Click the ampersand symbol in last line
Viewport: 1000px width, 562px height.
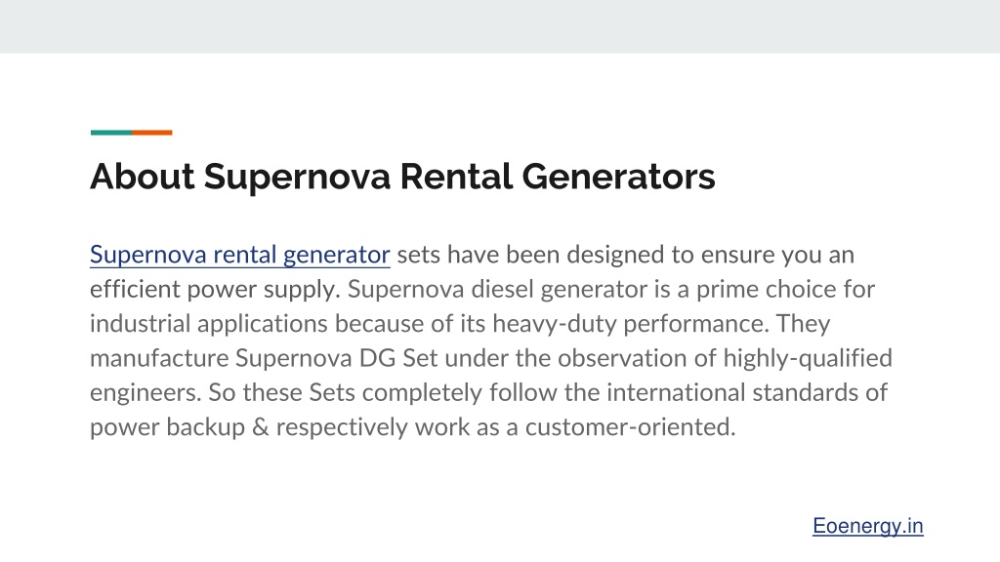click(260, 427)
